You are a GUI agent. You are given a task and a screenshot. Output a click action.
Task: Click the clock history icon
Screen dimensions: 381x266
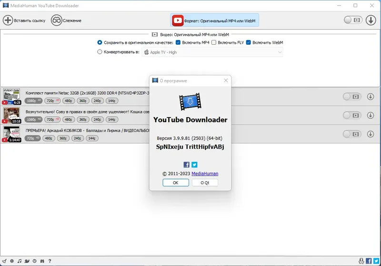[34, 261]
